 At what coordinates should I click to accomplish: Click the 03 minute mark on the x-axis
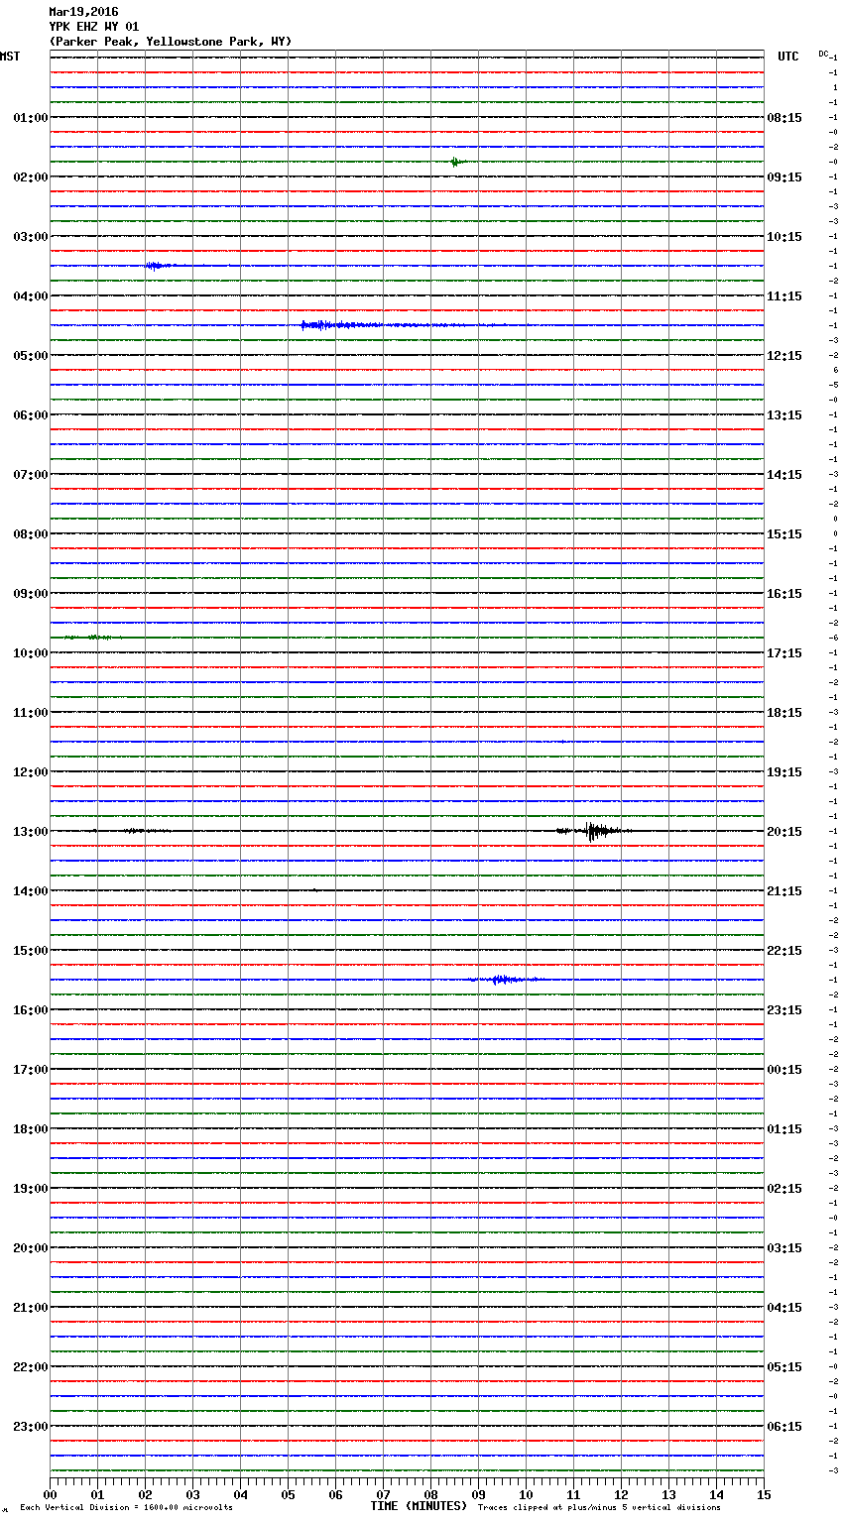pyautogui.click(x=192, y=1495)
